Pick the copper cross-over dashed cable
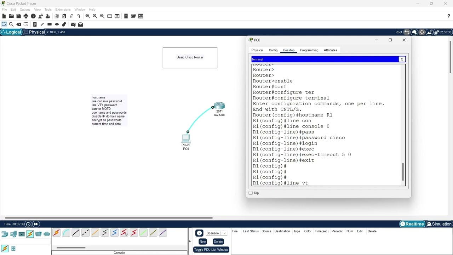The image size is (453, 255). tap(85, 233)
